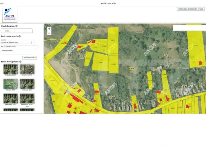Select the Ortofoto 2008 background thumbnail
Screen dimensions: 206x146
pyautogui.click(x=27, y=69)
